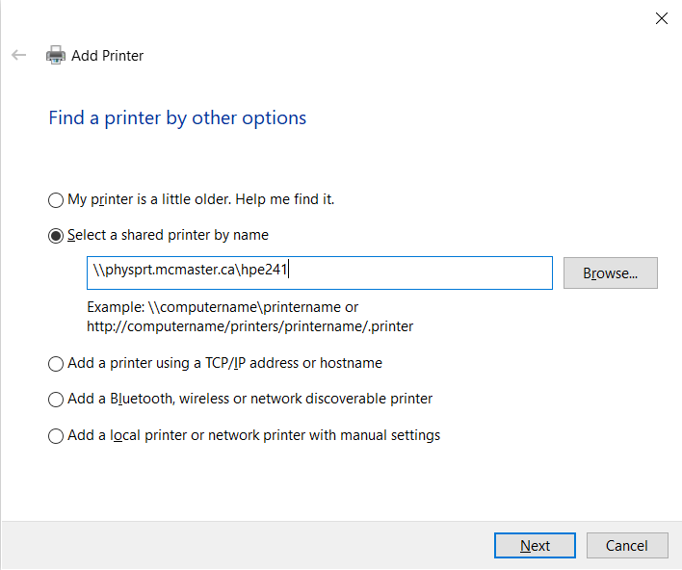Screen dimensions: 682x570
Task: Click the back arrow in the header
Action: (x=19, y=55)
